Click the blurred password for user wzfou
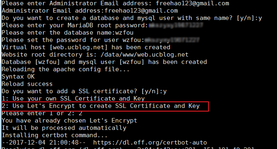The width and height of the screenshot is (277, 149). pos(172,40)
